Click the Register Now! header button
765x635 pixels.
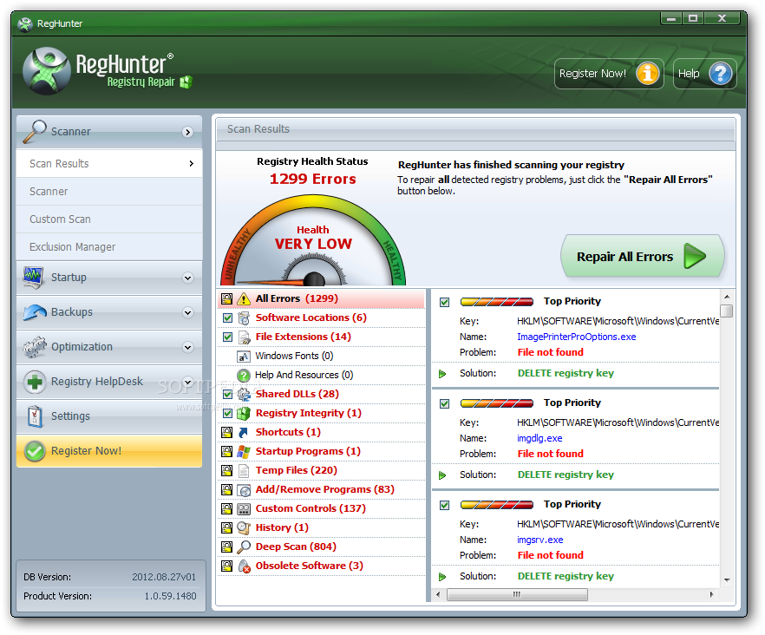coord(609,74)
